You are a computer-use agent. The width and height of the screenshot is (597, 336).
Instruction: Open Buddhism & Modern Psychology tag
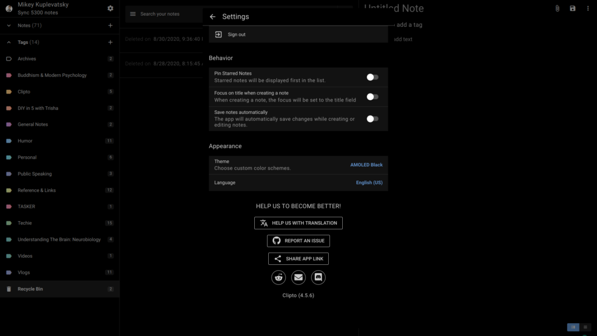pos(60,75)
